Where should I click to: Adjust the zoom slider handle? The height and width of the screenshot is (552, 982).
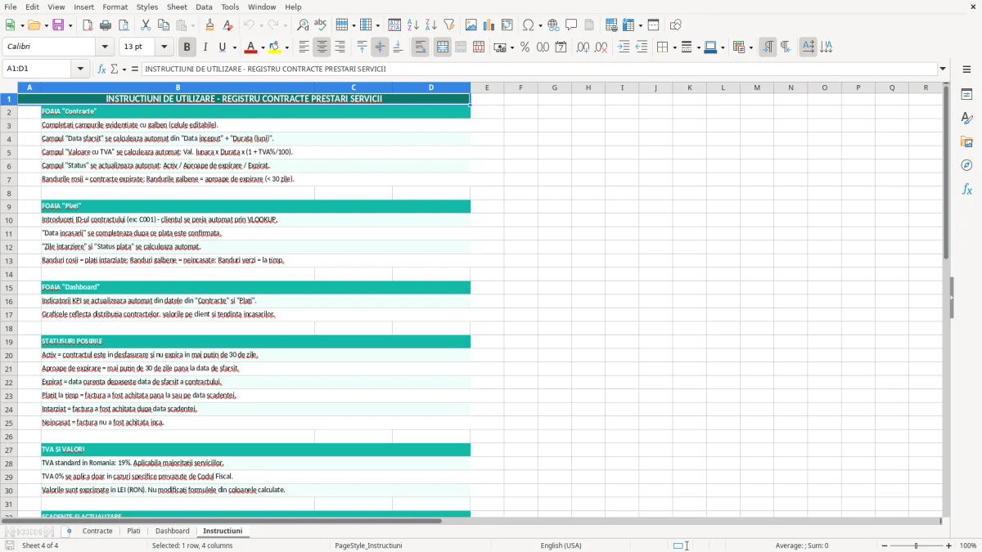point(917,545)
